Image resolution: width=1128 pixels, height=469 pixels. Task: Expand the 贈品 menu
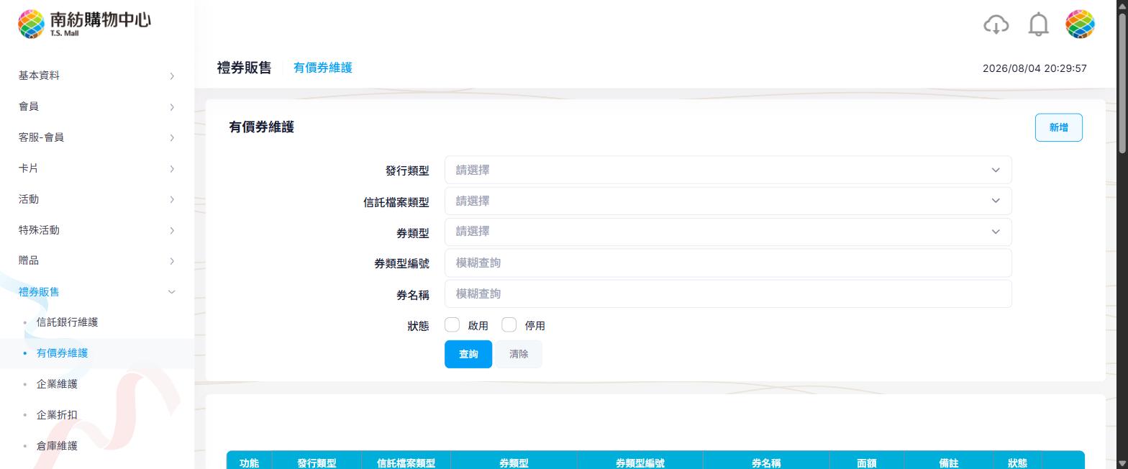point(97,260)
